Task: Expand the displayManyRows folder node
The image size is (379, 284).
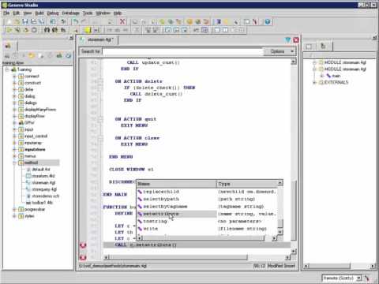Action: pos(14,110)
